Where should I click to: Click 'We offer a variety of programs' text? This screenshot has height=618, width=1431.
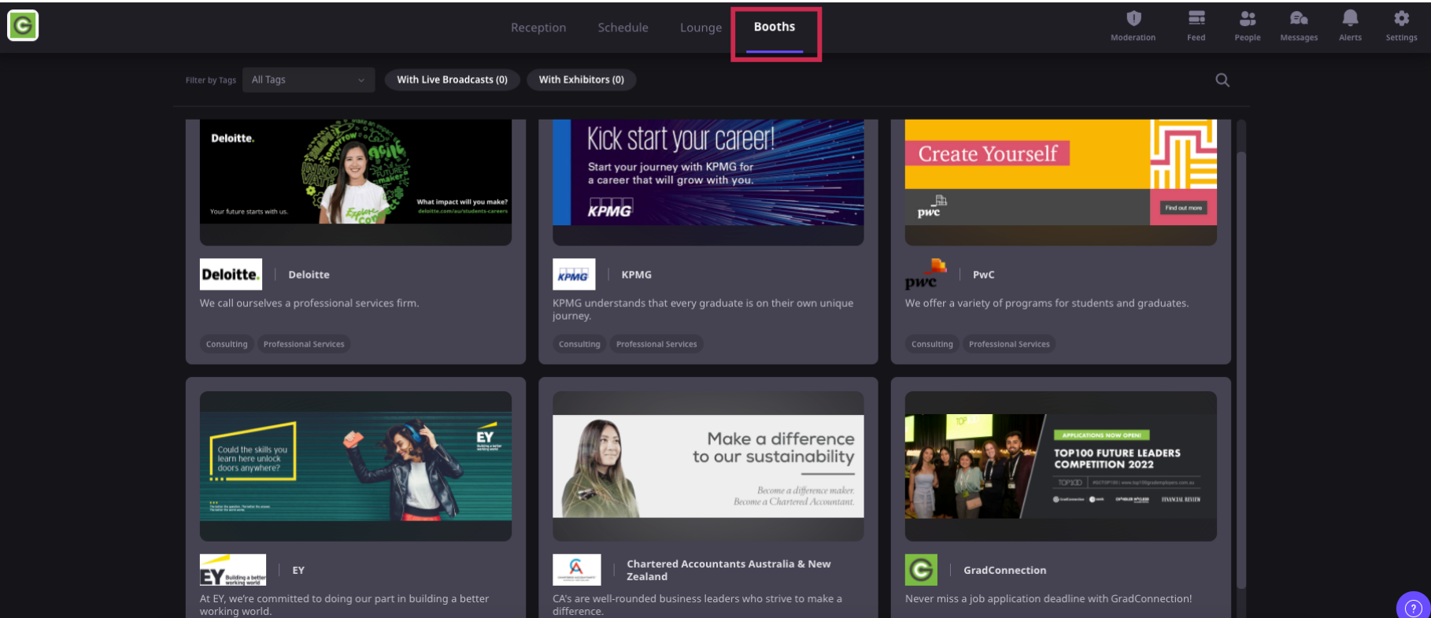coord(1047,303)
